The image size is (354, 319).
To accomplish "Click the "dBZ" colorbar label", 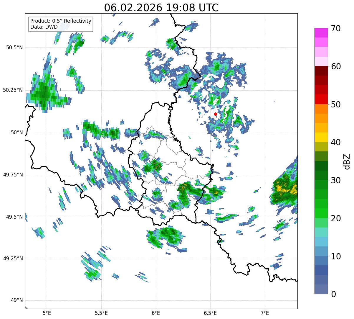I will [347, 161].
